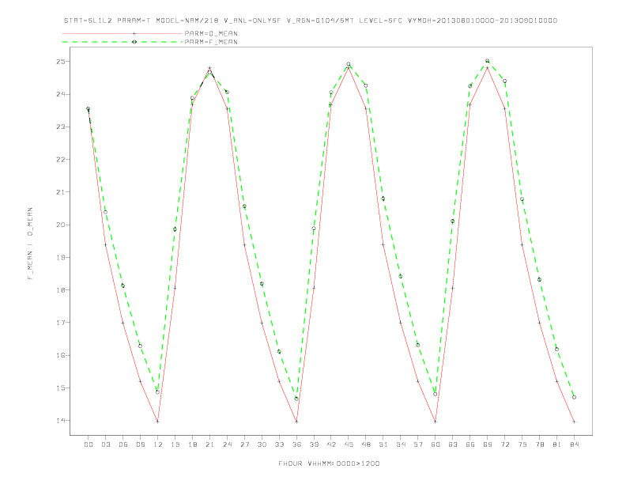Click the x-axis tick label 39
The image size is (626, 484).
(314, 444)
